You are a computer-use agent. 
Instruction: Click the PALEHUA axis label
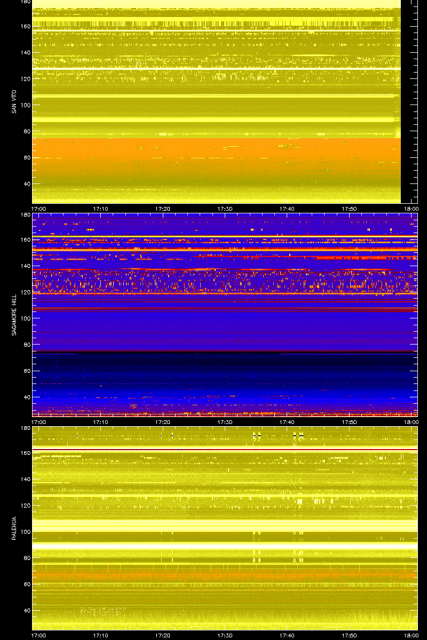(13, 528)
